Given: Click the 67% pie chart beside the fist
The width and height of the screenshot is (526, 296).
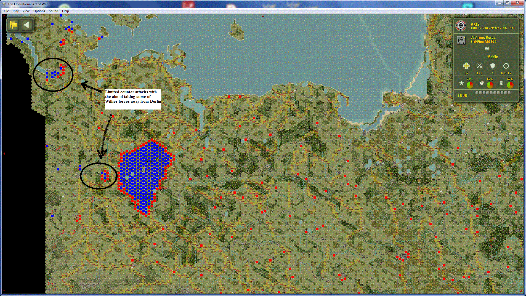Looking at the screenshot, I should click(x=490, y=85).
